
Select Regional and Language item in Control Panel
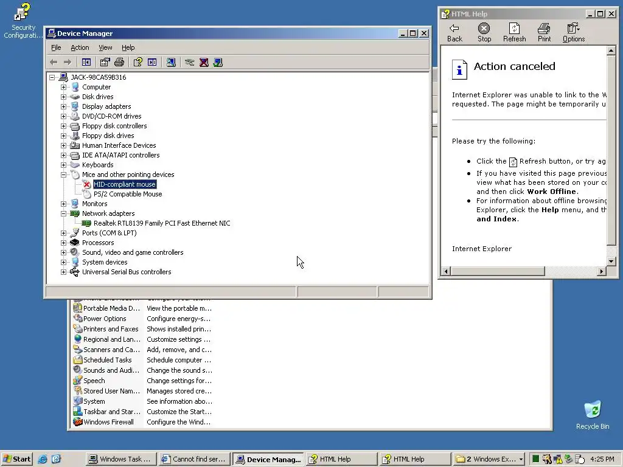pyautogui.click(x=111, y=339)
